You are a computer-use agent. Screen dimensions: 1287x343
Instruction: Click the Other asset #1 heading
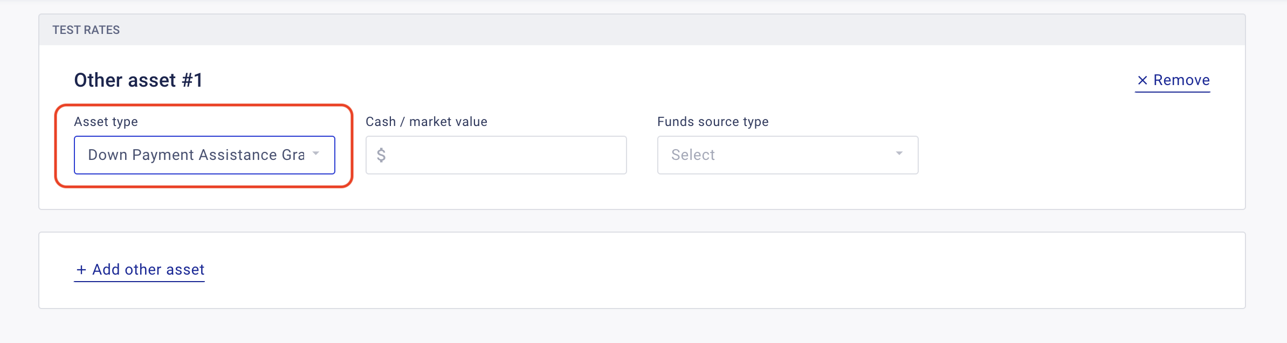(x=138, y=80)
